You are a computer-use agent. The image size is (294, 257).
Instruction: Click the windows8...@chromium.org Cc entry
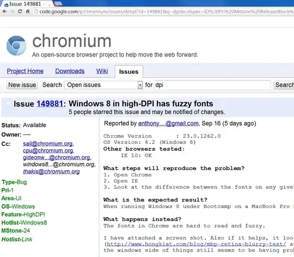59,164
